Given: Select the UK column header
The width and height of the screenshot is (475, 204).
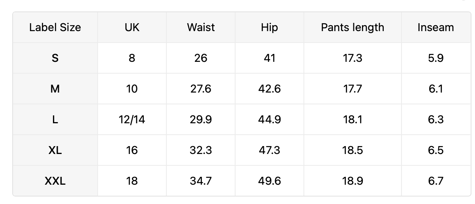Looking at the screenshot, I should coord(132,27).
